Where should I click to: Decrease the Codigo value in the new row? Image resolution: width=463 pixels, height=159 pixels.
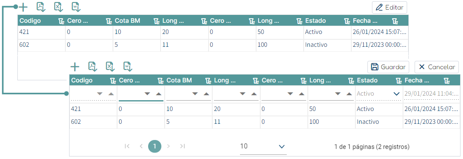tap(100, 94)
